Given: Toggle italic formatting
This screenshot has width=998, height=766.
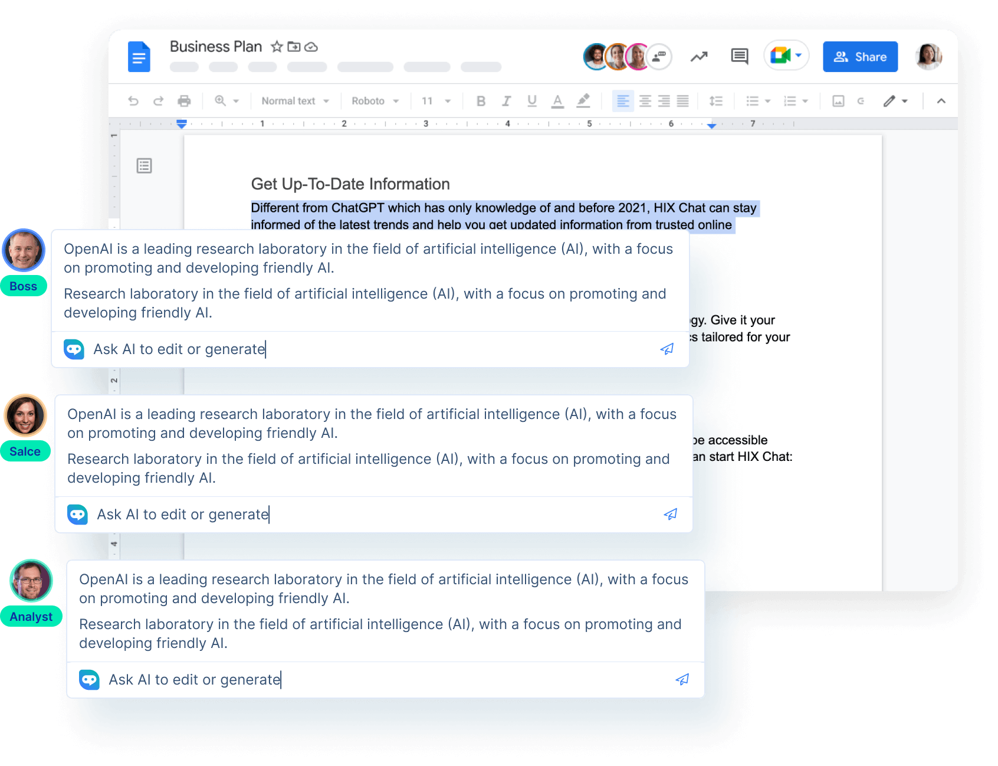Looking at the screenshot, I should point(506,100).
